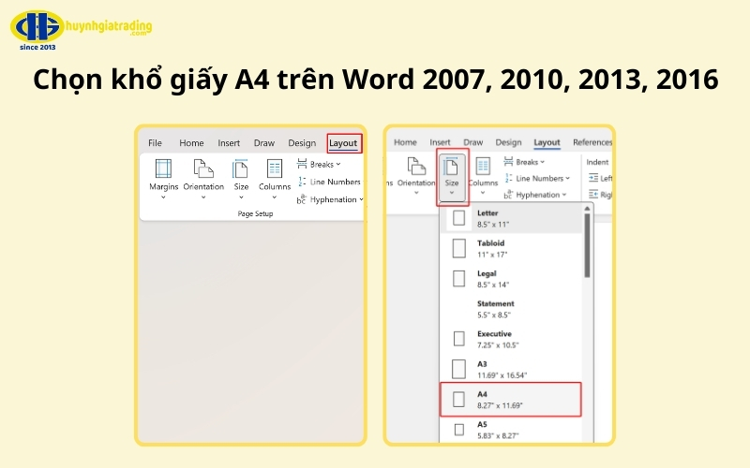Click Line Numbers icon in left panel
Screen dimensions: 750x468
tap(302, 182)
